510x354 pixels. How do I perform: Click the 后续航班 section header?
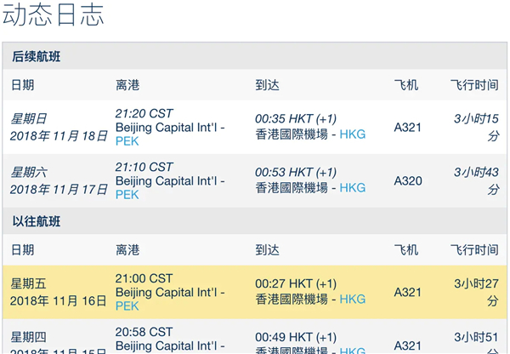coord(37,57)
